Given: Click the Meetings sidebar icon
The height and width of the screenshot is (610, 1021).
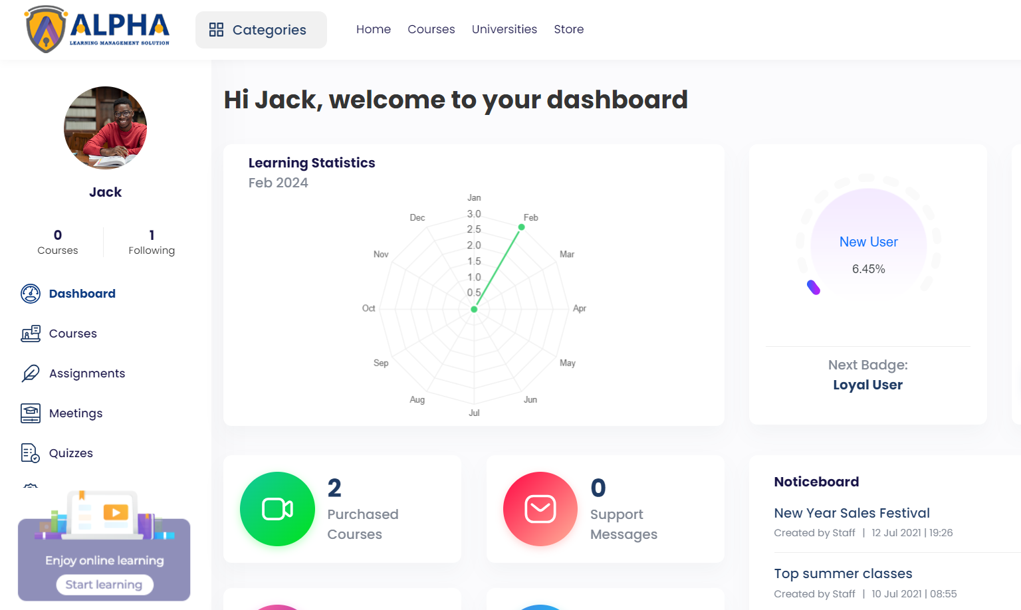Looking at the screenshot, I should 31,413.
